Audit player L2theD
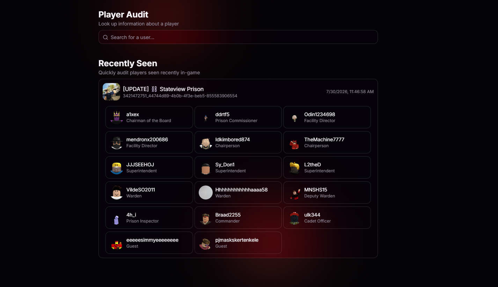 (x=327, y=167)
